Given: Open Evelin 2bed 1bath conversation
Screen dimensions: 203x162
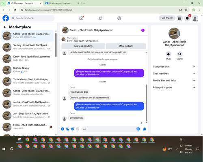Looking at the screenshot, I should [27, 127].
